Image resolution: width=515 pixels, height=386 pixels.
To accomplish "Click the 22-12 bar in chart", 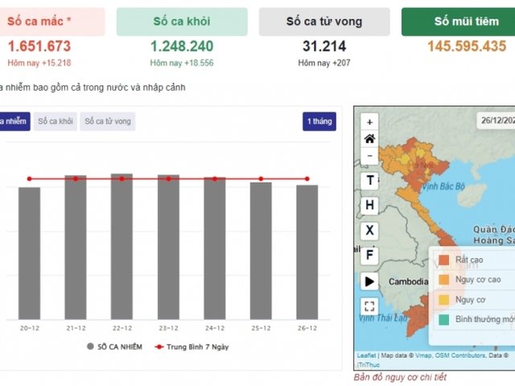I will [122, 245].
